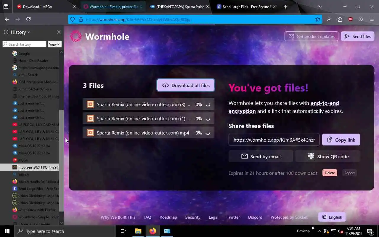Screen dimensions: 379x237
Task: Click the browser address bar URL
Action: tap(195, 20)
